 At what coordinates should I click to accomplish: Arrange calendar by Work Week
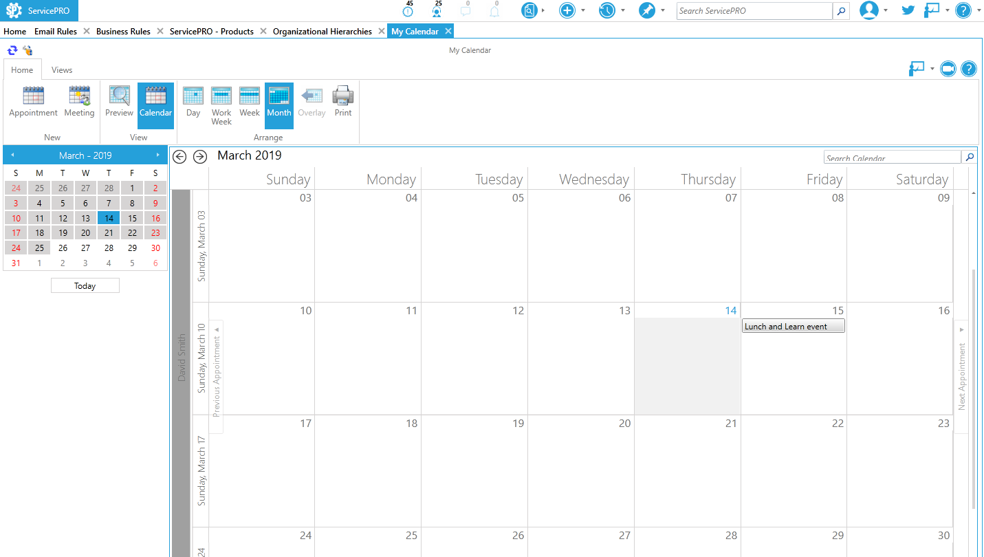221,106
